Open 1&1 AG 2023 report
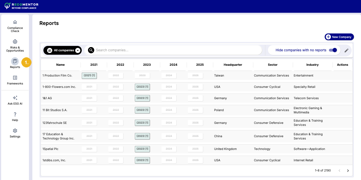The width and height of the screenshot is (361, 180). [x=142, y=98]
